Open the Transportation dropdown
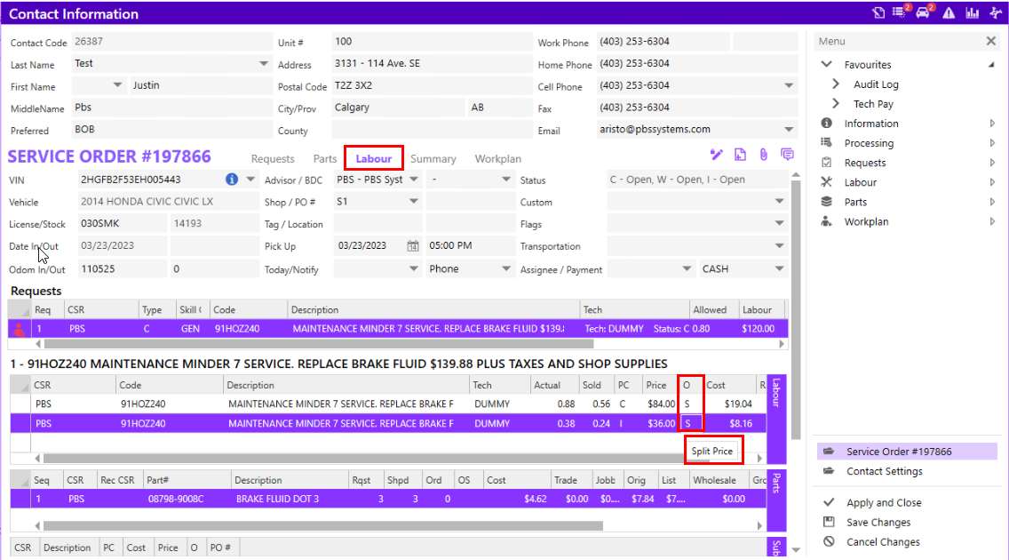The image size is (1009, 560). click(x=779, y=246)
